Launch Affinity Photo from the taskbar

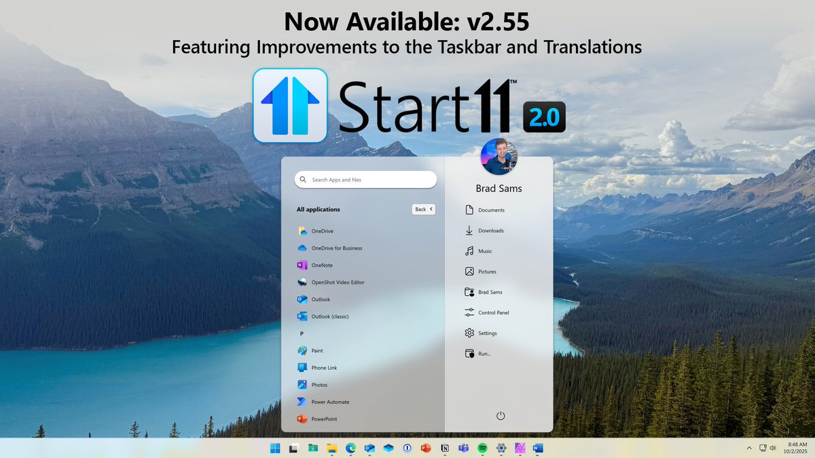pyautogui.click(x=520, y=448)
